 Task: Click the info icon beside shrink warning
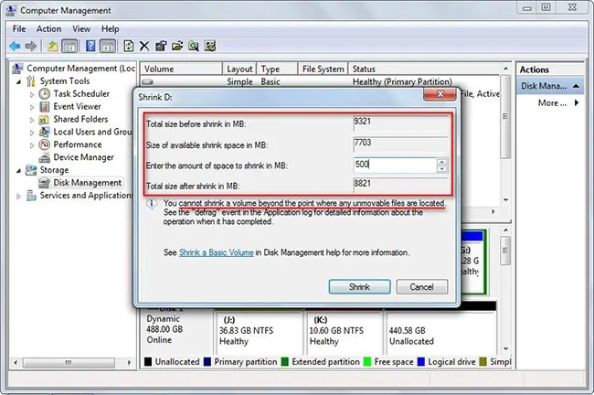pyautogui.click(x=152, y=204)
